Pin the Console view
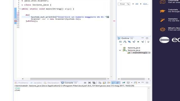This screenshot has width=180, height=101. [123, 83]
